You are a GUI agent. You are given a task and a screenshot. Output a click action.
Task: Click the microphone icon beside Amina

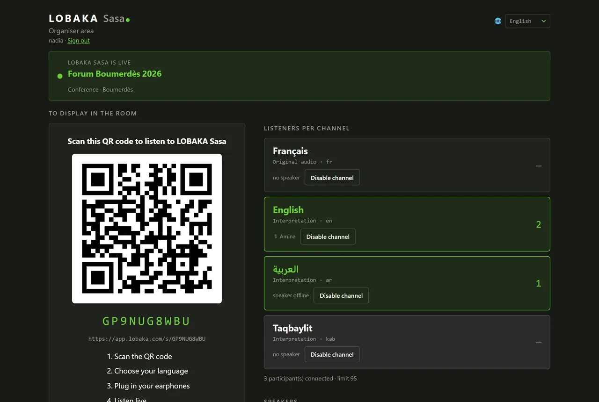[276, 237]
